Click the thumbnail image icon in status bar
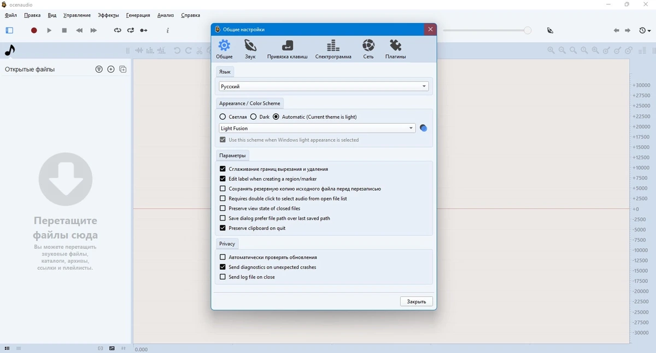This screenshot has width=656, height=353. (112, 349)
